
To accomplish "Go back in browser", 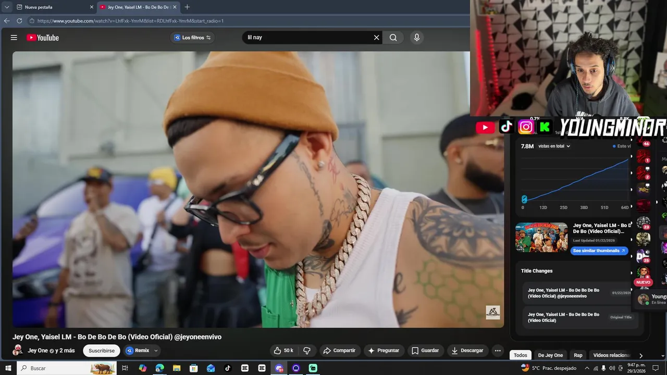I will point(7,21).
